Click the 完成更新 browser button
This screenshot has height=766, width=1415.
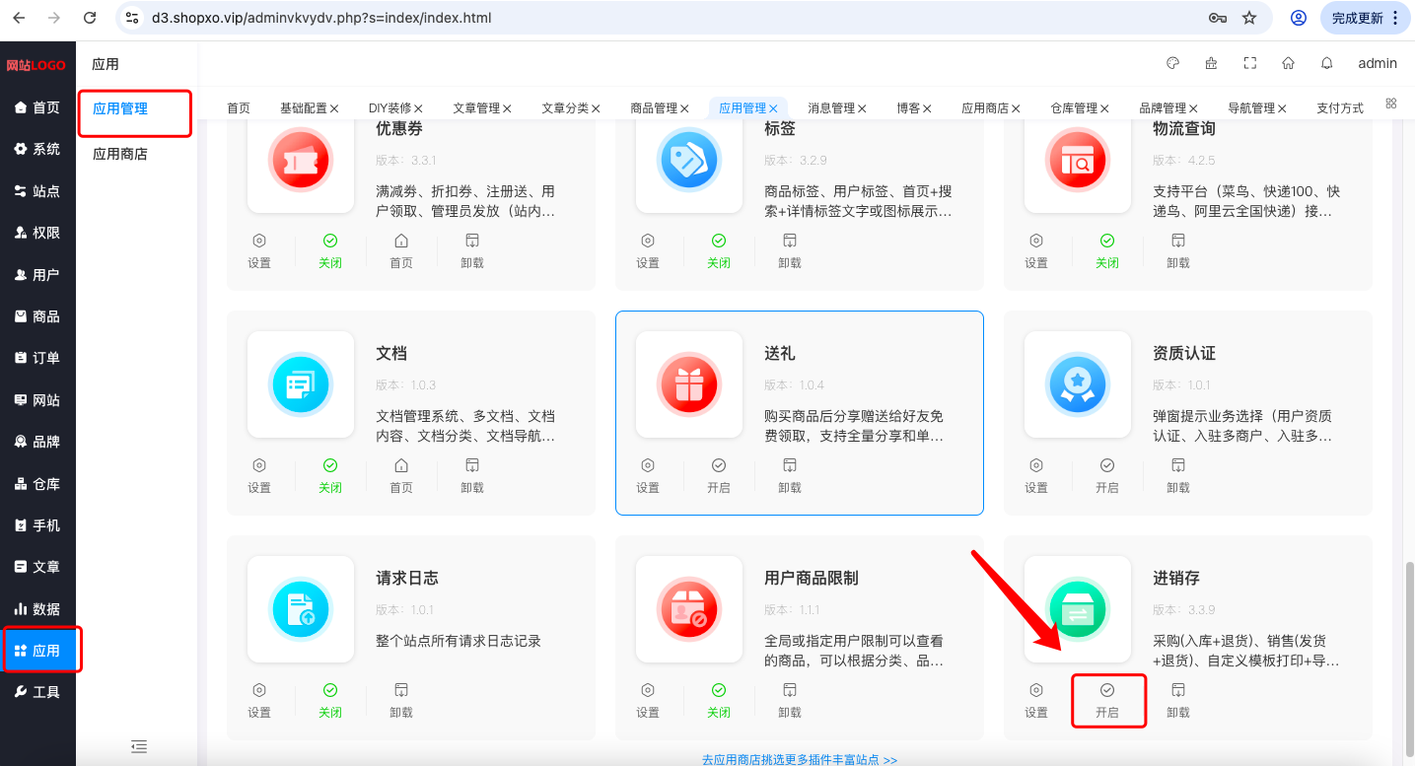coord(1366,18)
